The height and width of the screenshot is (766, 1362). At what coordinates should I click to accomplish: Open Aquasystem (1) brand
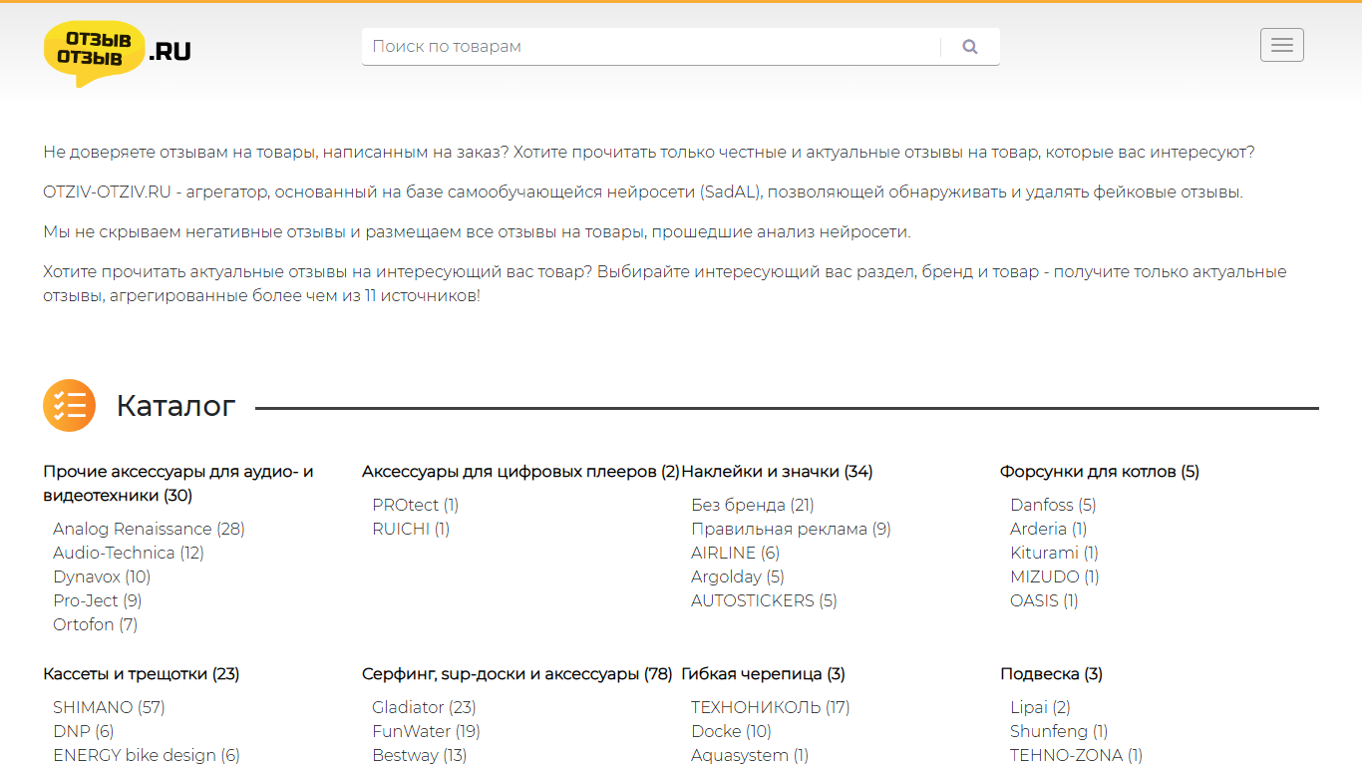750,755
